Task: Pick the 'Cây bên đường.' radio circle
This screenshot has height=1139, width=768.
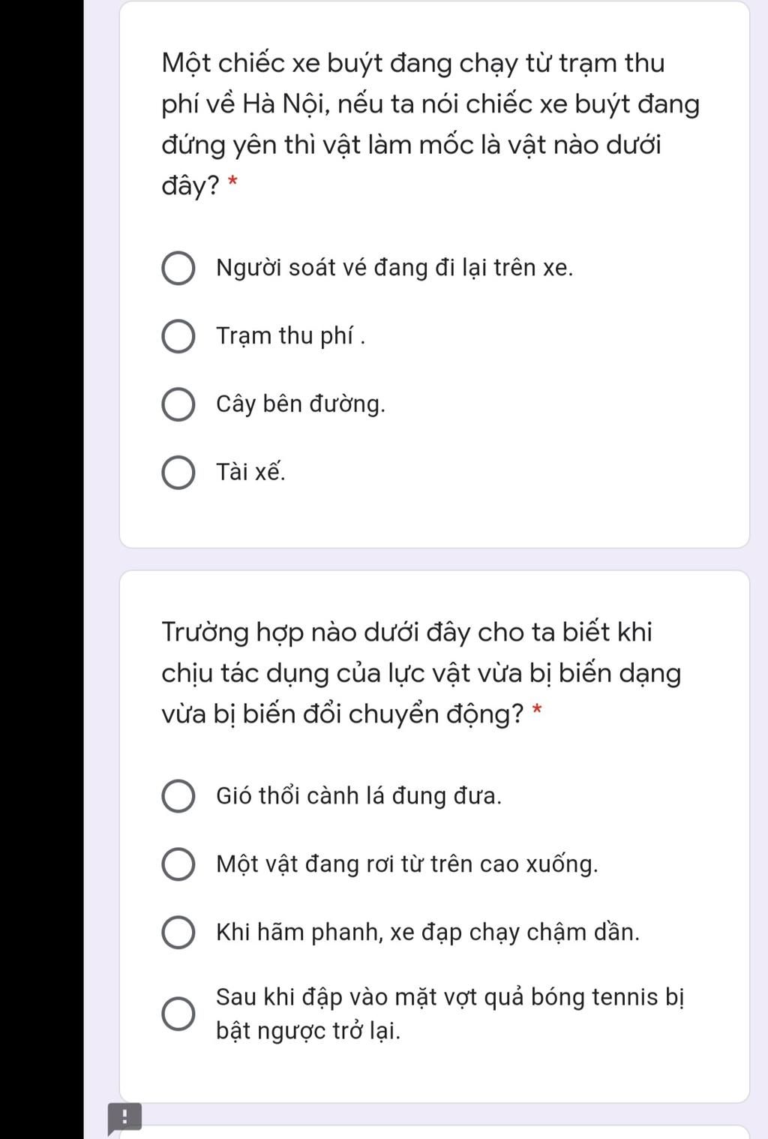Action: tap(178, 405)
